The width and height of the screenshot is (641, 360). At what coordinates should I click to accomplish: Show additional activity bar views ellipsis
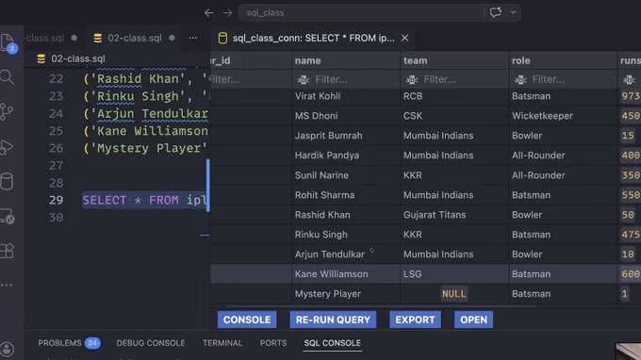click(x=7, y=285)
